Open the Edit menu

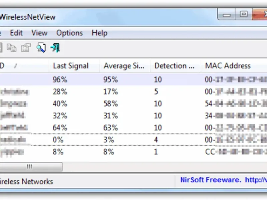tap(16, 33)
